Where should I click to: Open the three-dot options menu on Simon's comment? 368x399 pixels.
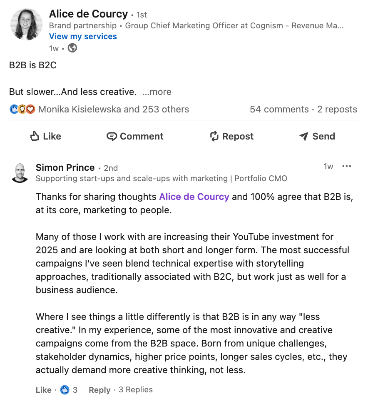tap(347, 166)
